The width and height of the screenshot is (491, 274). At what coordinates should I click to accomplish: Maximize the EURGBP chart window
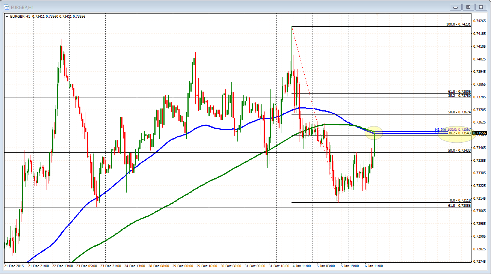pyautogui.click(x=468, y=7)
